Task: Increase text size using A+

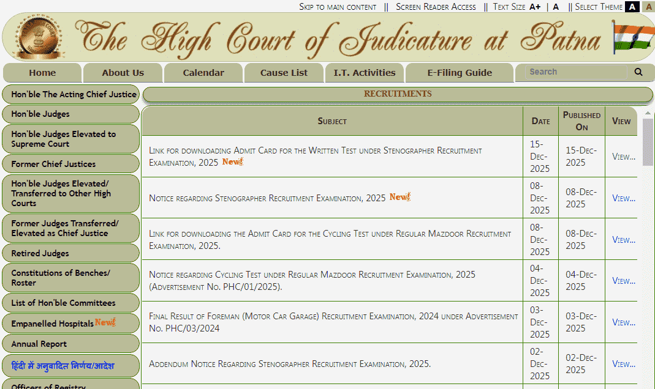Action: [535, 7]
